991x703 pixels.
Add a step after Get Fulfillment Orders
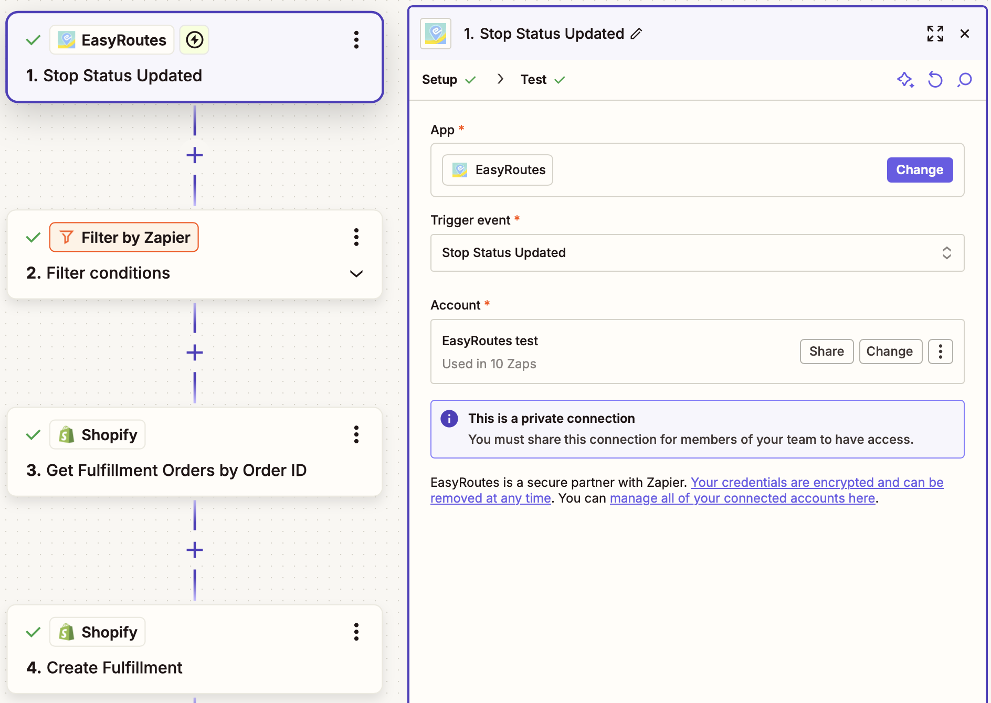coord(195,550)
